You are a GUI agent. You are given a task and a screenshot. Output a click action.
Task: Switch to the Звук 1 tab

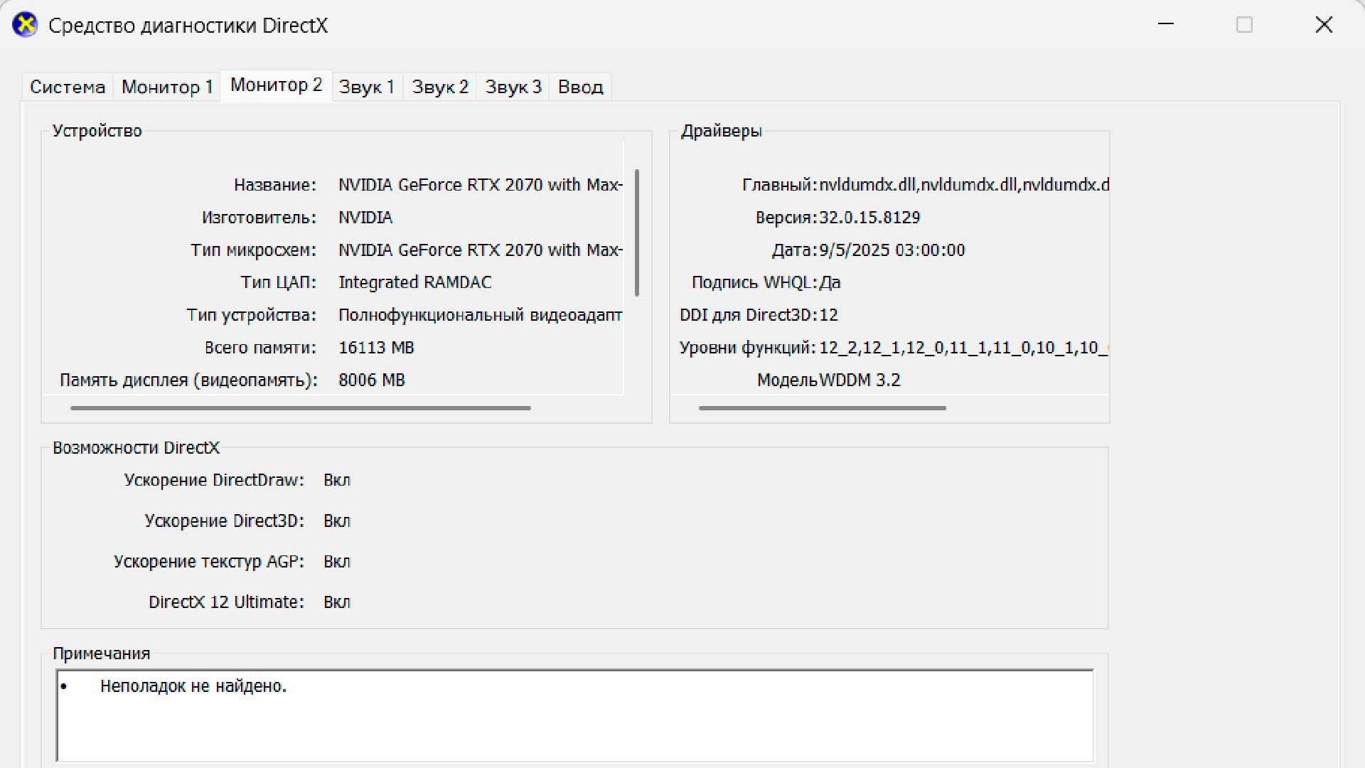[x=367, y=86]
